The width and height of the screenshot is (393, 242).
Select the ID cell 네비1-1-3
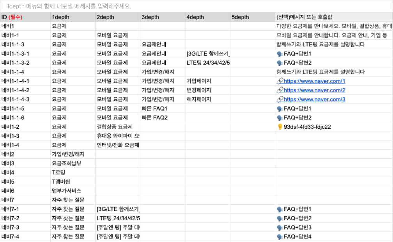(x=25, y=44)
